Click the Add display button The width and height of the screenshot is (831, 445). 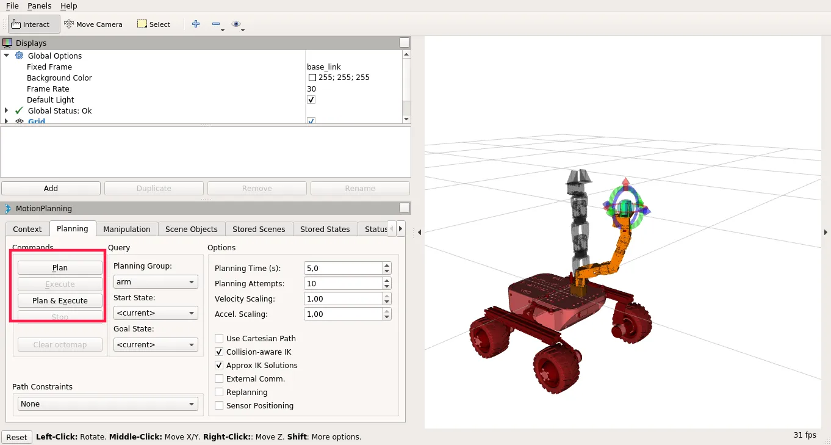(51, 189)
